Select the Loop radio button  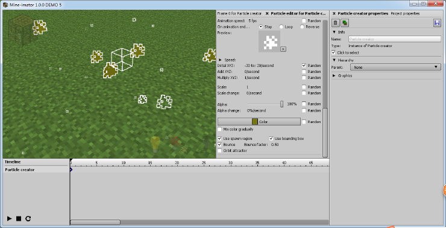point(281,27)
